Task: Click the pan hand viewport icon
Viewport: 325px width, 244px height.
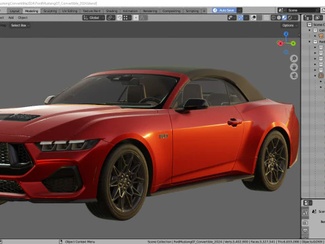Action: pyautogui.click(x=294, y=67)
